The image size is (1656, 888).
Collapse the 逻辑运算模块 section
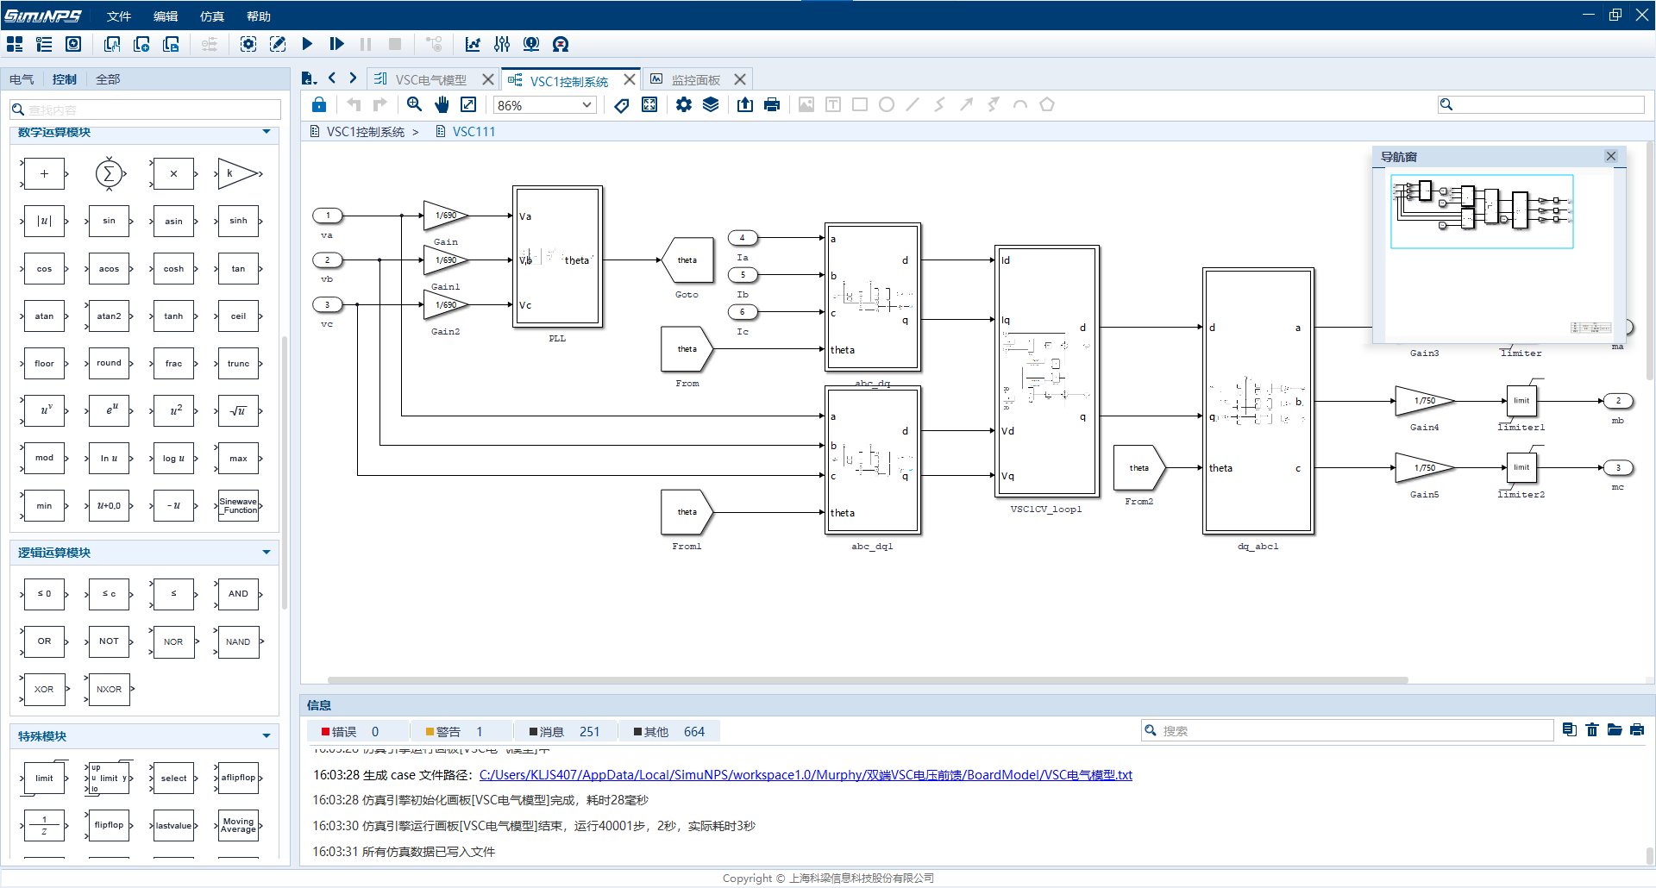(267, 553)
